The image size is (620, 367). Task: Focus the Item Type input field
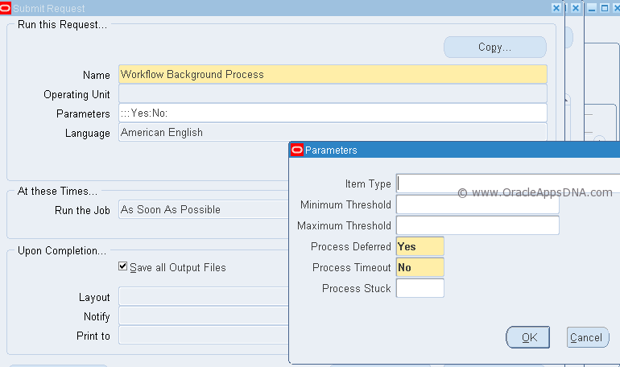pos(508,183)
